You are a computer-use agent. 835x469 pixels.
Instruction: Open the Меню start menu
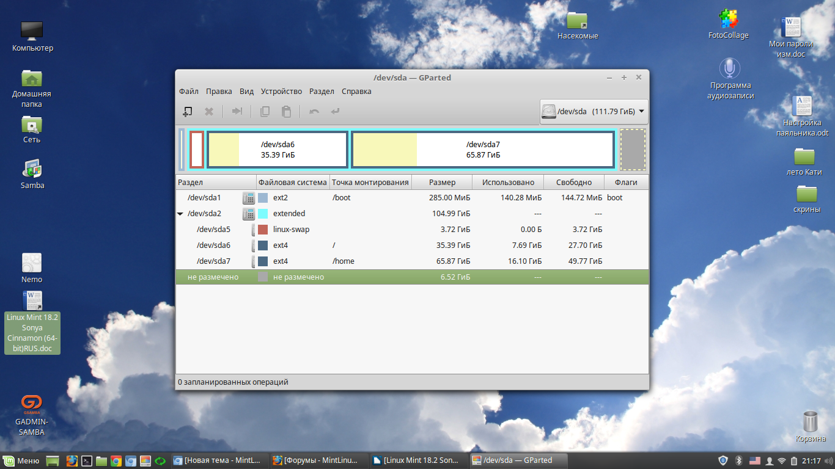click(x=22, y=460)
